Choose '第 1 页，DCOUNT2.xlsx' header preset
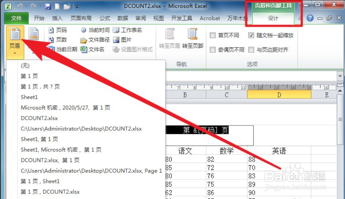This screenshot has height=199, width=345. (x=86, y=192)
